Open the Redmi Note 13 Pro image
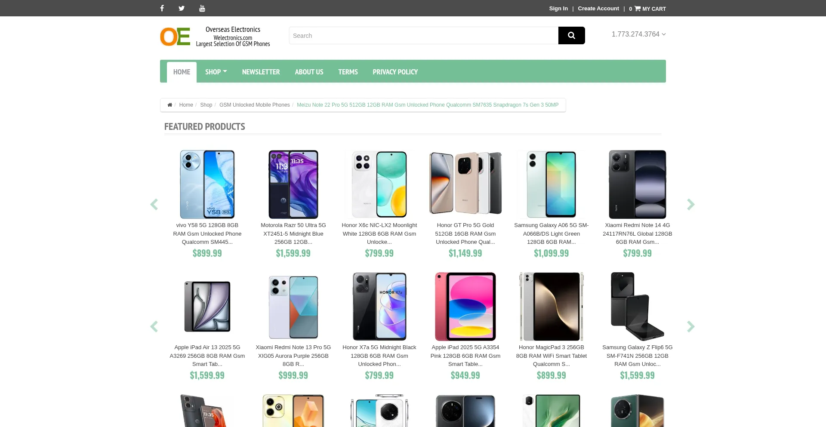The height and width of the screenshot is (427, 826). [293, 307]
